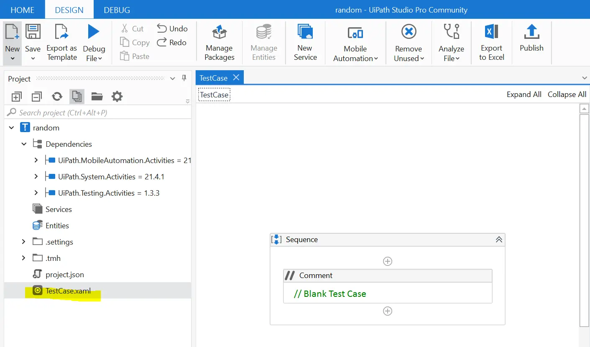Click the expand all plus icon in Project panel
Viewport: 590px width, 347px height.
pyautogui.click(x=16, y=97)
